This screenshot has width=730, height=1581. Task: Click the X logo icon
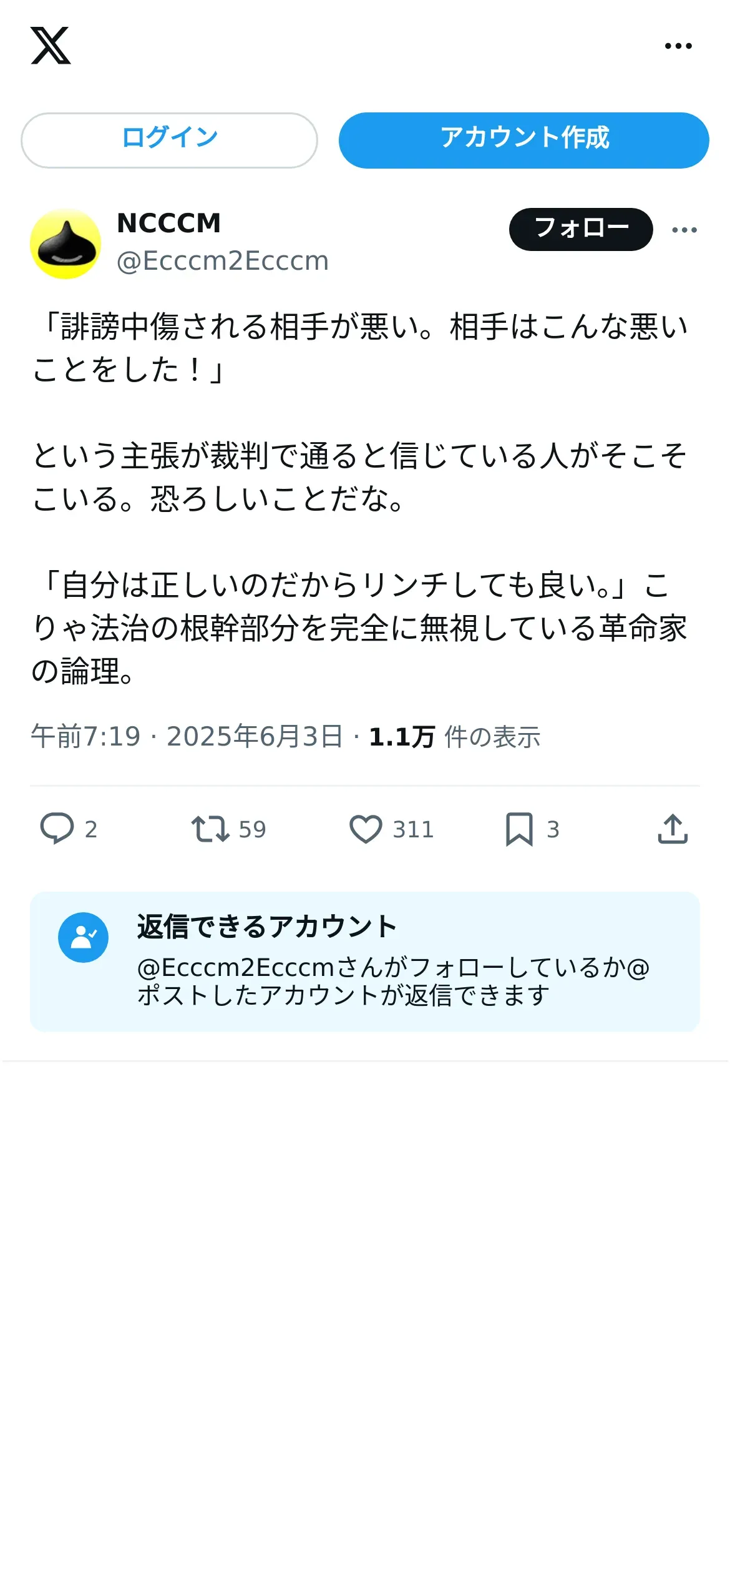[x=51, y=46]
